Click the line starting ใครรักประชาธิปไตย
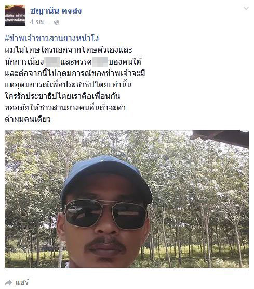Image resolution: width=254 pixels, height=289 pixels. 62,96
